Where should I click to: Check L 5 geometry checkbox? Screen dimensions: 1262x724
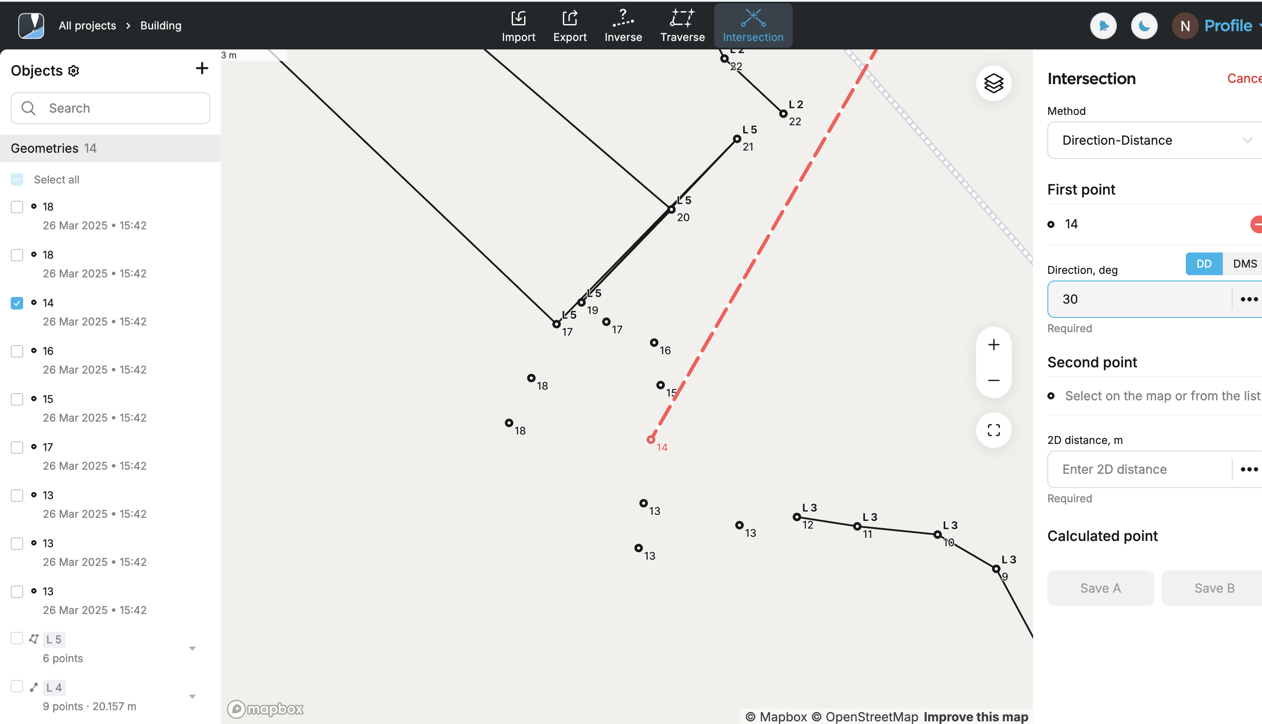coord(17,638)
